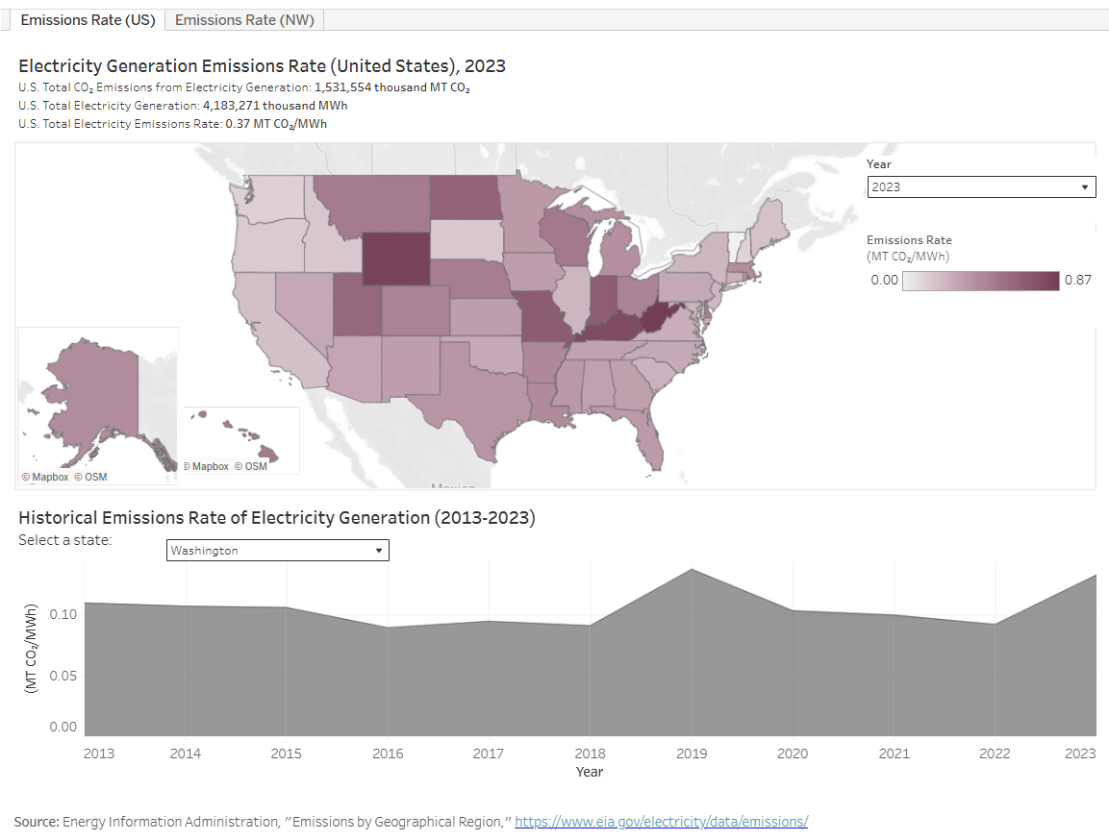Viewport: 1109px width, 840px height.
Task: Click North Dakota on the map
Action: (x=464, y=198)
